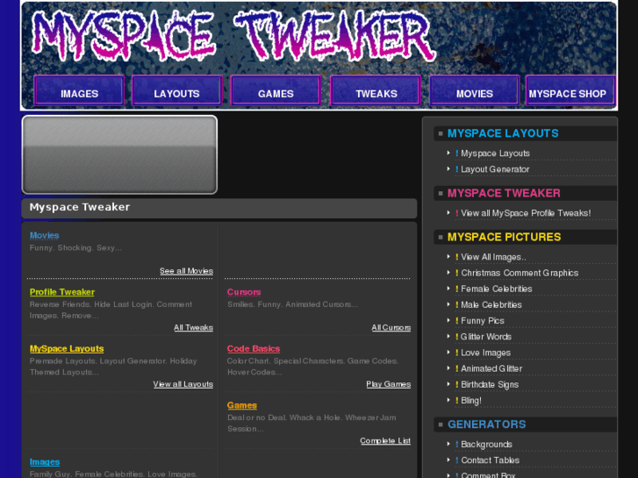The height and width of the screenshot is (478, 638).
Task: Click the arrow bullet beside Glitter Words
Action: click(448, 336)
